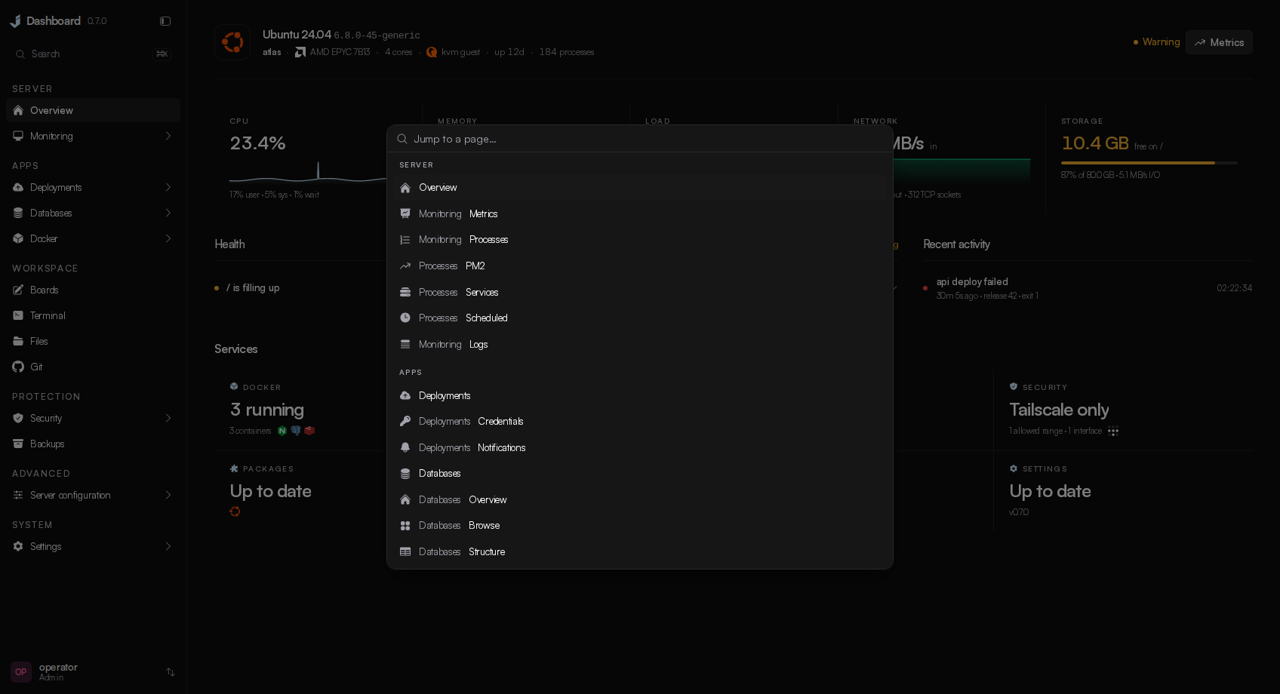
Task: Open api deploy failed activity entry
Action: click(1088, 287)
